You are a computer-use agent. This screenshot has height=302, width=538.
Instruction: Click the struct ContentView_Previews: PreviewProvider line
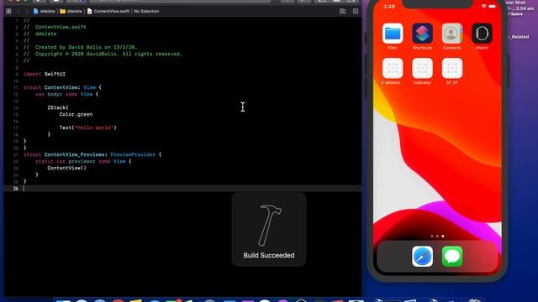(x=92, y=154)
